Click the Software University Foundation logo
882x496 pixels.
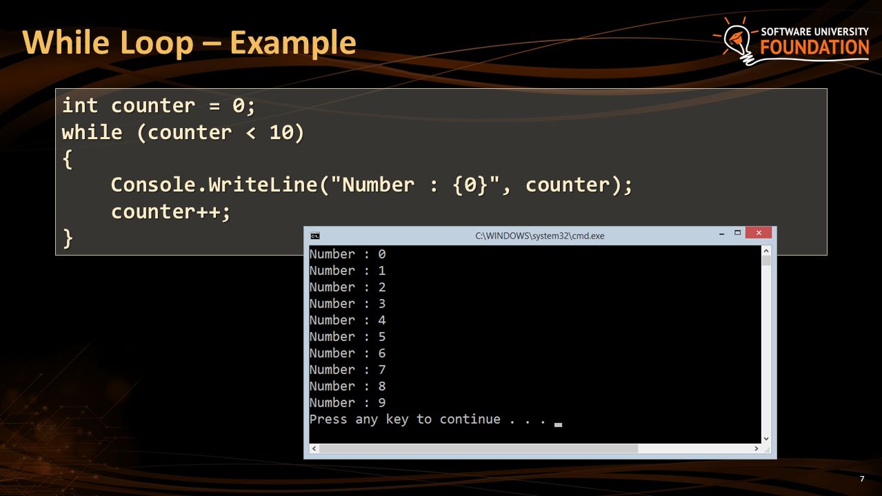click(x=791, y=41)
